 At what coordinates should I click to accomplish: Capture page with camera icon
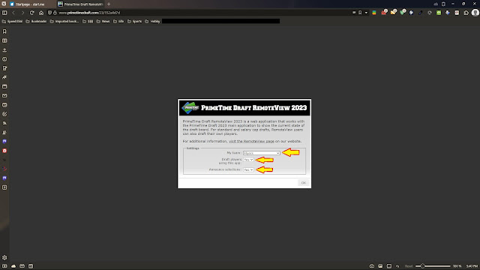pos(372,266)
